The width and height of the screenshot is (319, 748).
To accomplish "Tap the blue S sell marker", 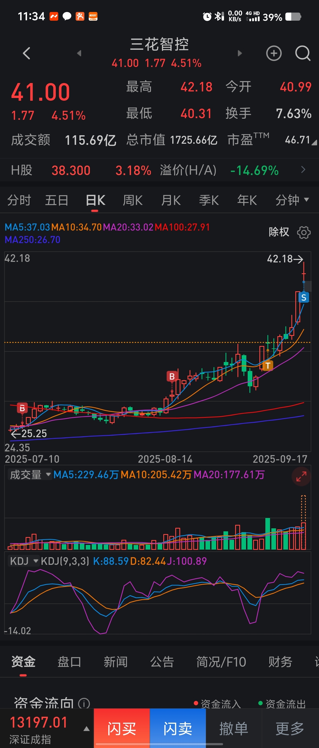I will pos(303,297).
